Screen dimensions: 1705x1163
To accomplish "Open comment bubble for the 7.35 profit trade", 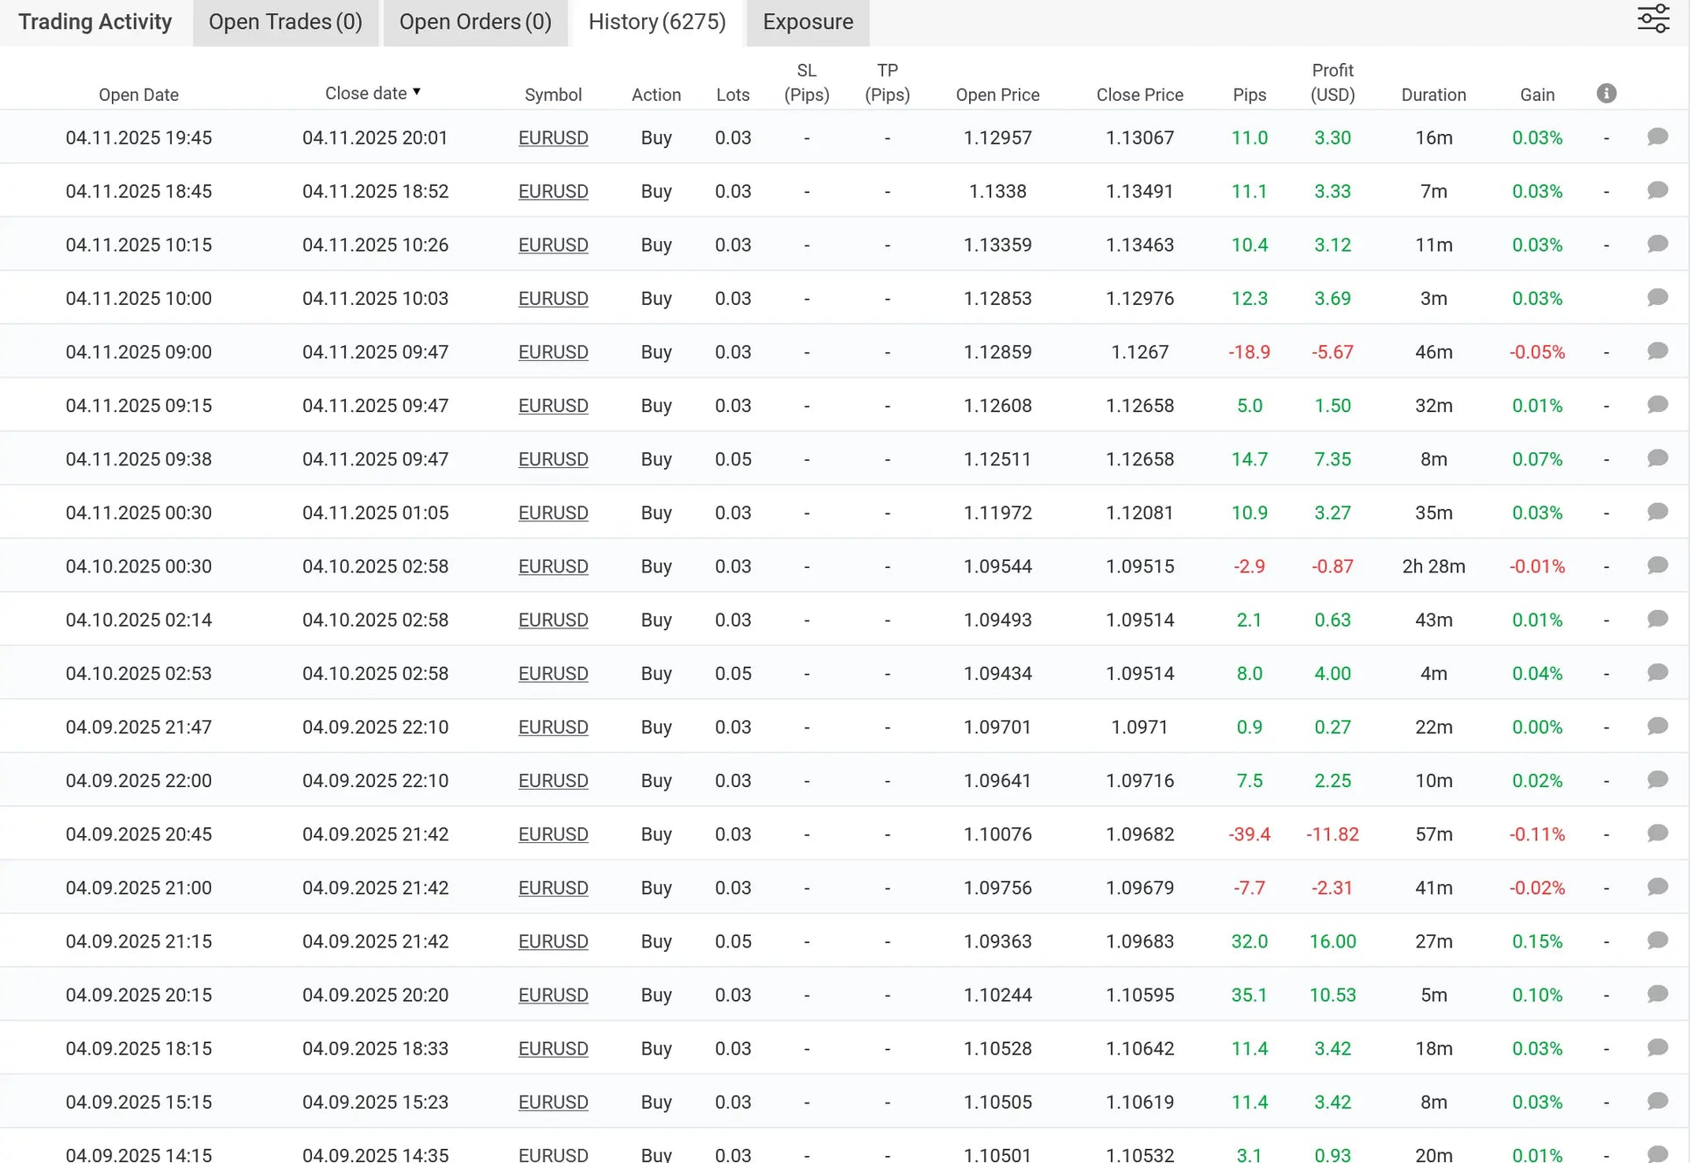I will coord(1657,458).
